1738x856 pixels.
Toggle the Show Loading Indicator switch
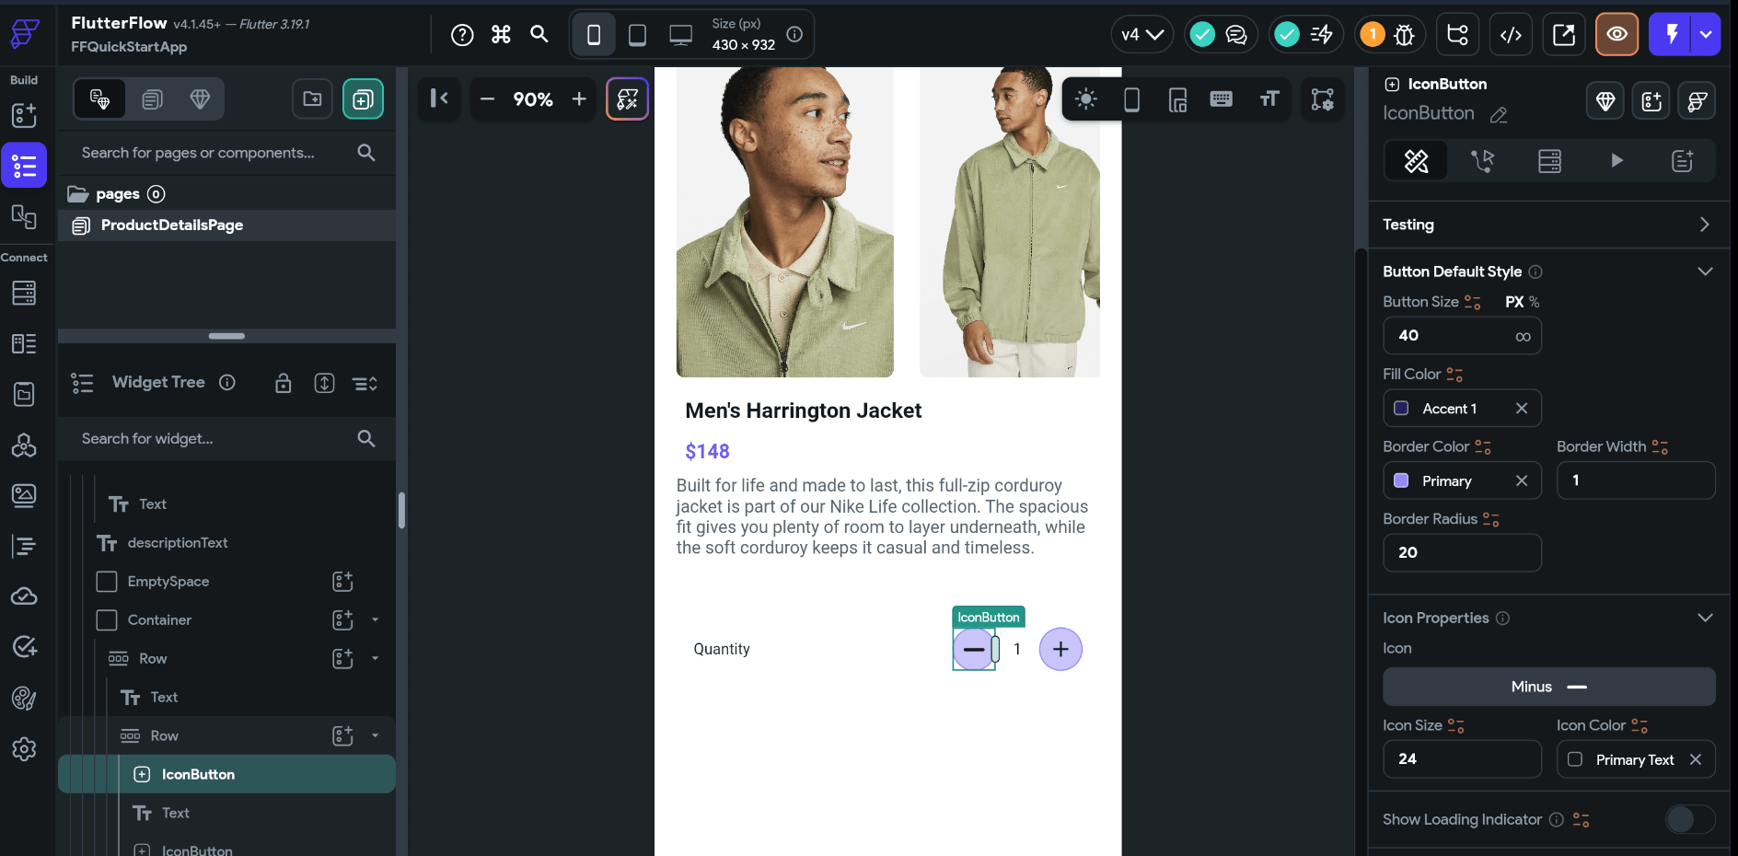[x=1690, y=819]
